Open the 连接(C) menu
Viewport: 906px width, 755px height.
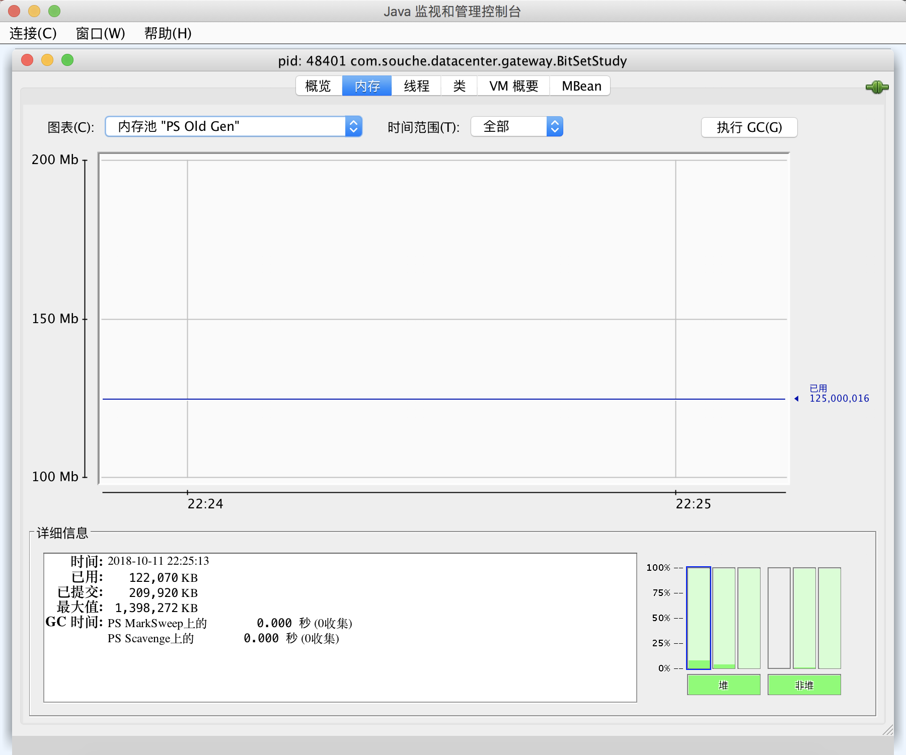click(32, 33)
